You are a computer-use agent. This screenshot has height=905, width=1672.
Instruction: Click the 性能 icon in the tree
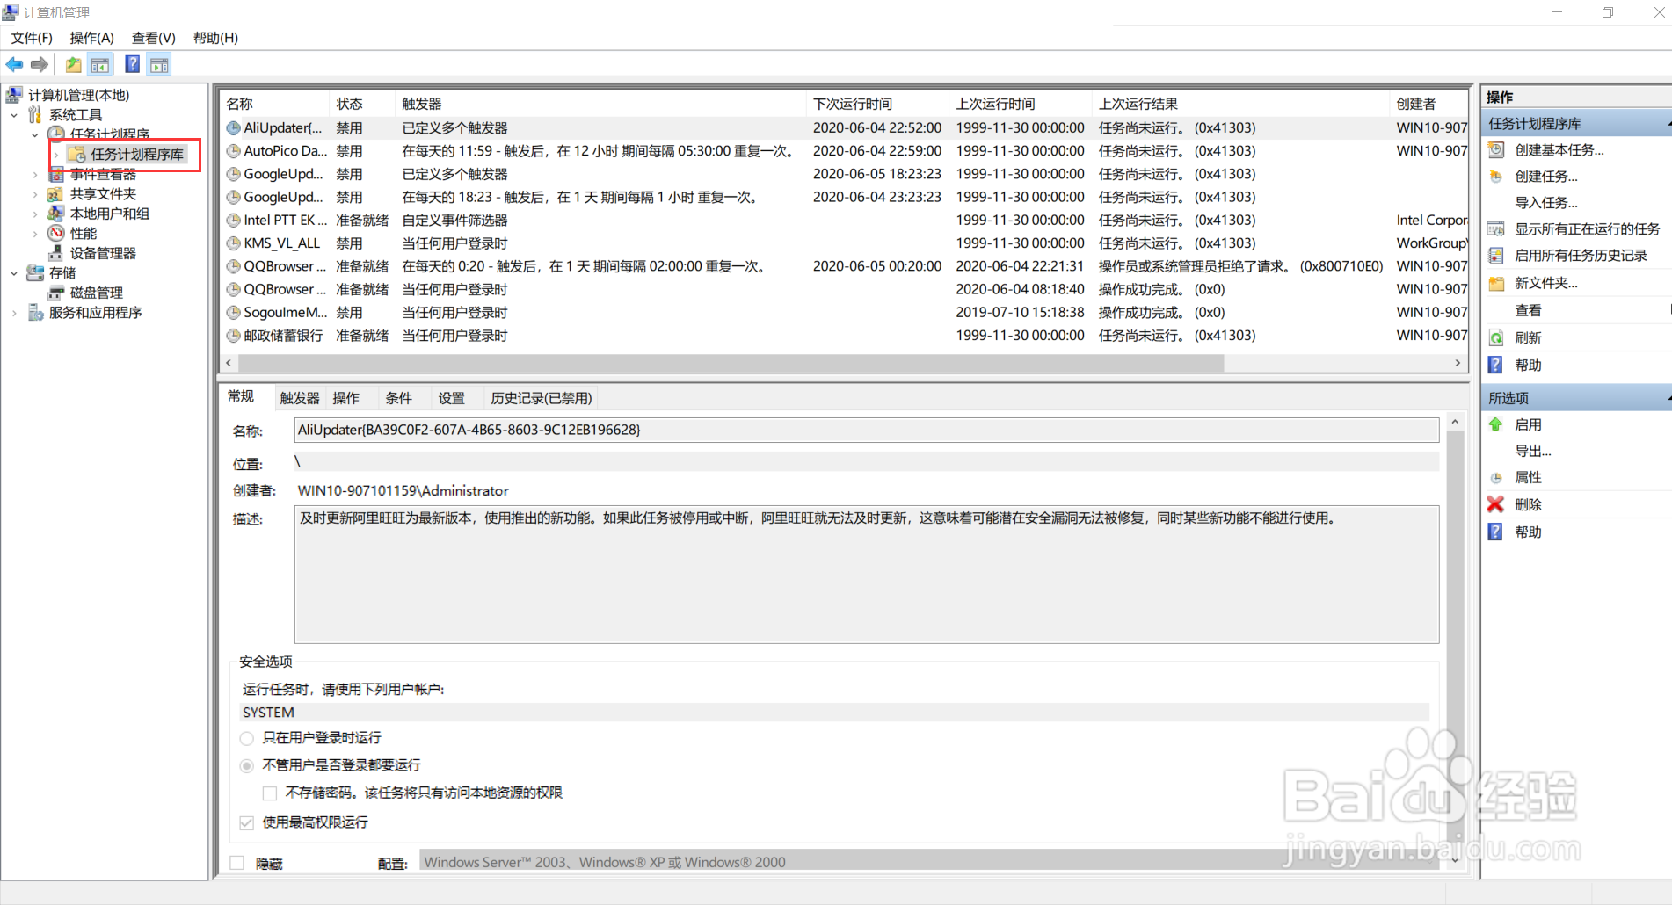56,233
